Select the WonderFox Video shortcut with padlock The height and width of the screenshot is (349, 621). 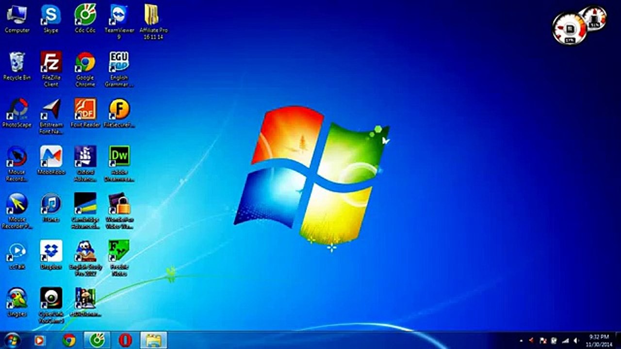[x=119, y=210]
